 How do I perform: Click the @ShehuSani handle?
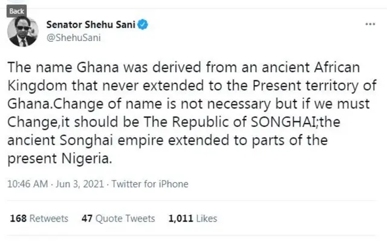tap(73, 37)
